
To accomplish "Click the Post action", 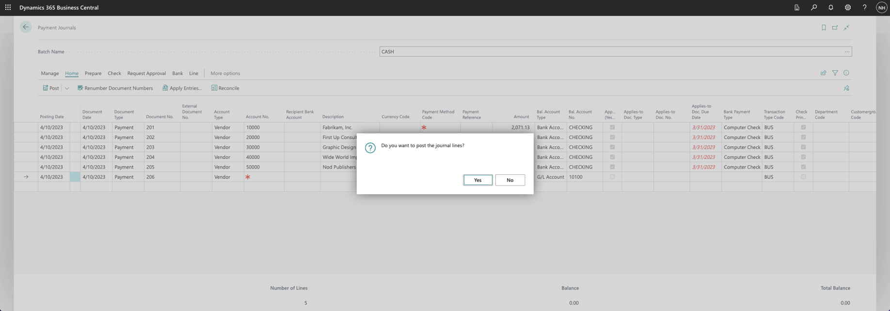I will (51, 88).
